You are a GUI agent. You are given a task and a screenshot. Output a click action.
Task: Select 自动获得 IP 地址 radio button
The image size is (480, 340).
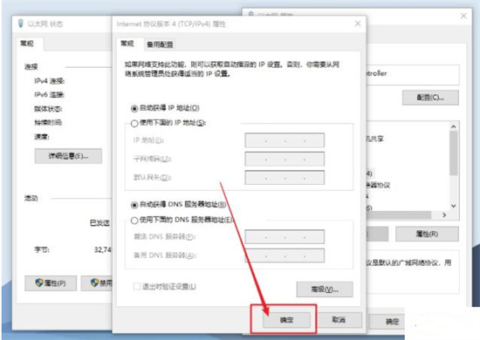[134, 108]
